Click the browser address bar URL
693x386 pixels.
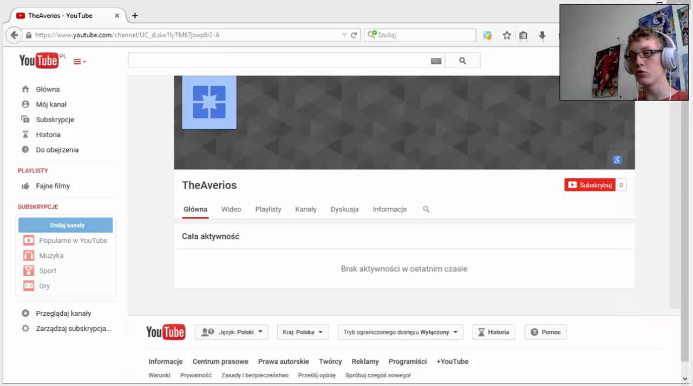tap(127, 35)
